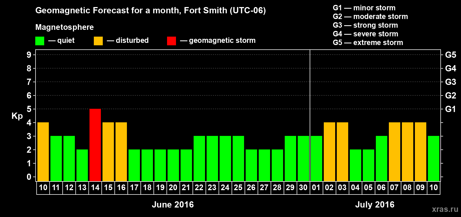
Task: Click the red bar for June 14
Action: (95, 145)
